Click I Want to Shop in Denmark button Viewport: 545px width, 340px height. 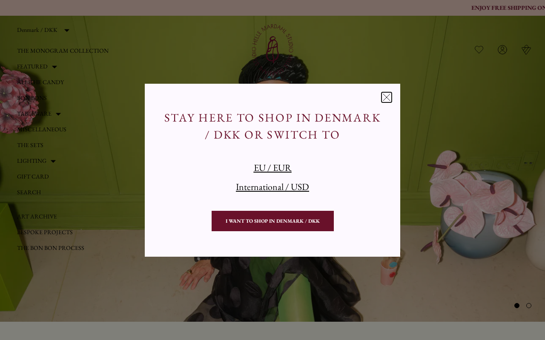click(x=272, y=221)
